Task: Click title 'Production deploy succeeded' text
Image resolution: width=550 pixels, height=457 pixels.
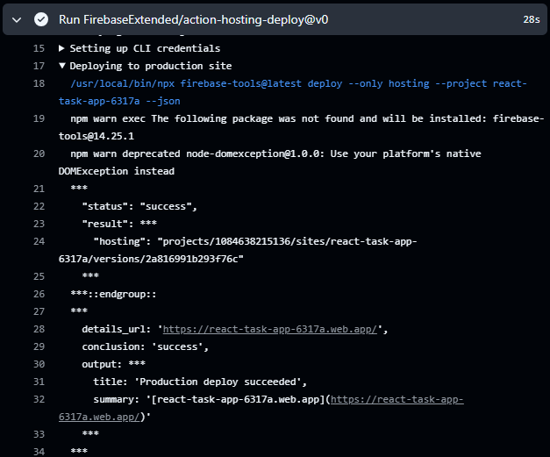Action: click(200, 382)
